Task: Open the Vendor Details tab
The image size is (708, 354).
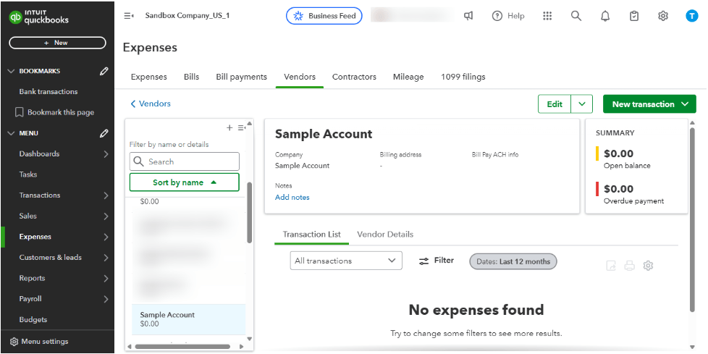Action: 385,235
